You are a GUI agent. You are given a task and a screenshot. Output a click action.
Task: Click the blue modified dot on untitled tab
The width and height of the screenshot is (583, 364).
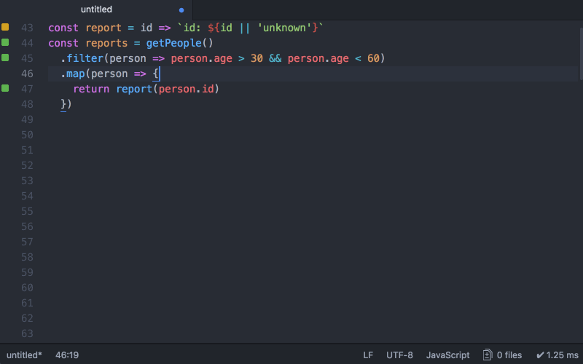pyautogui.click(x=181, y=10)
